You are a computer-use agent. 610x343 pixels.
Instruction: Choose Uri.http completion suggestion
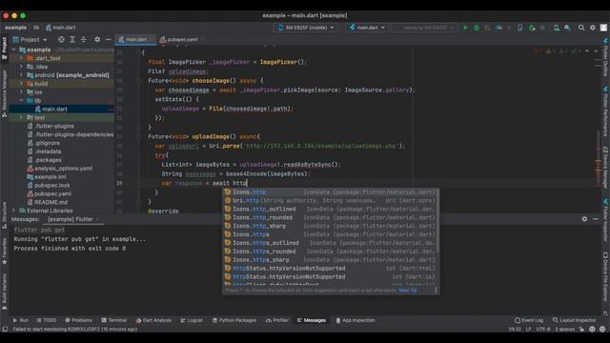pos(330,200)
